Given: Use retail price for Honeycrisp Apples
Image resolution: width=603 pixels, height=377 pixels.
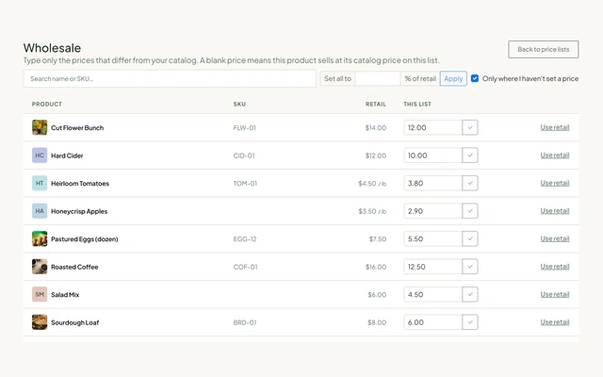Looking at the screenshot, I should click(x=555, y=211).
